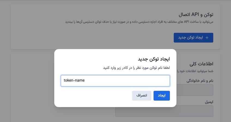Click the empty left area of the dialog footer
Image resolution: width=231 pixels, height=122 pixels.
click(90, 96)
